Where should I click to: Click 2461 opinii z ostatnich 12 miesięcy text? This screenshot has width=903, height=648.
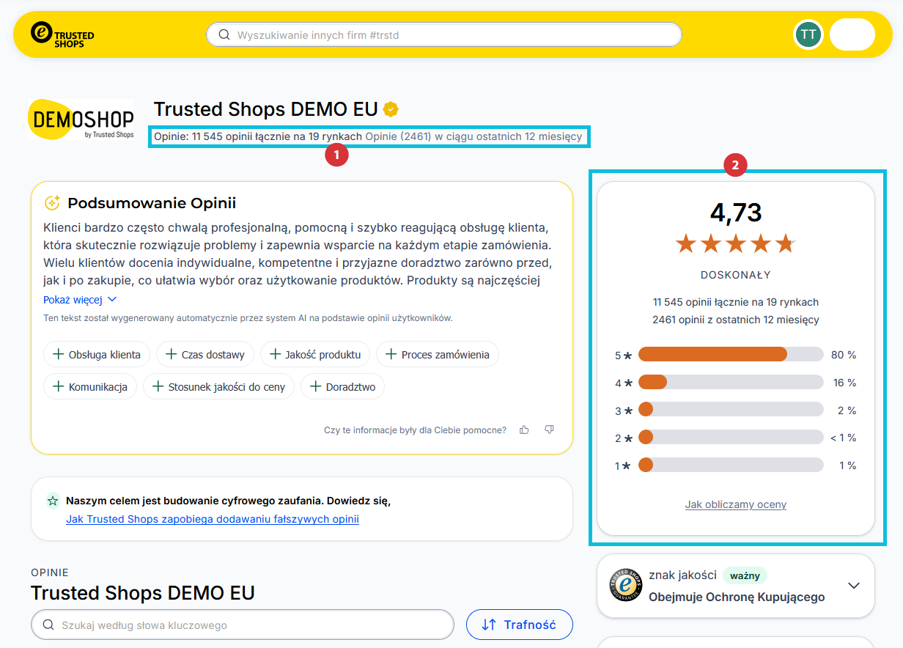point(736,320)
